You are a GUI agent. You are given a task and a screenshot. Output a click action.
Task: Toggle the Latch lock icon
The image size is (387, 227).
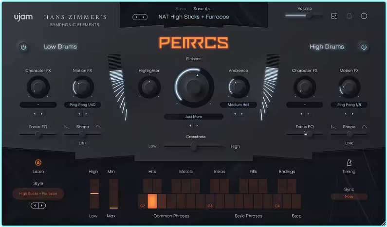[38, 162]
